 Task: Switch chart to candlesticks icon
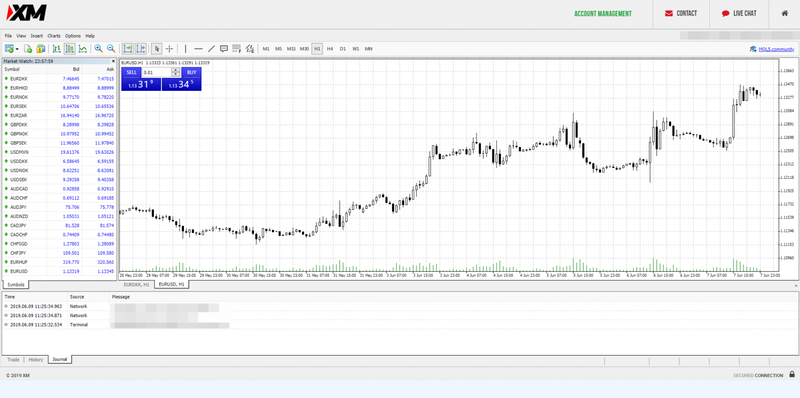click(69, 48)
